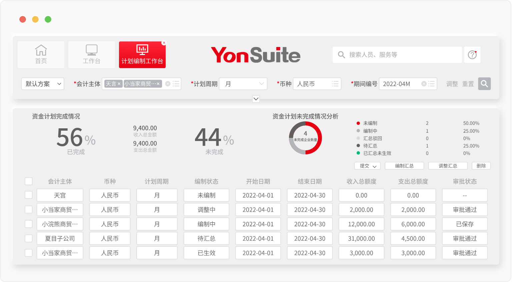This screenshot has width=514, height=282.
Task: Close the 计划编制工作台 tab with its X
Action: click(x=164, y=43)
